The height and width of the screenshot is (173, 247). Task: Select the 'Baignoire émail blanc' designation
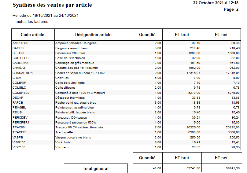(72, 48)
